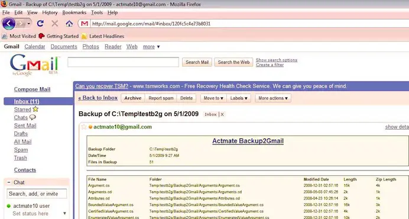This screenshot has width=409, height=219.
Task: Open the Latest Headlines feed bookmark
Action: (x=103, y=36)
